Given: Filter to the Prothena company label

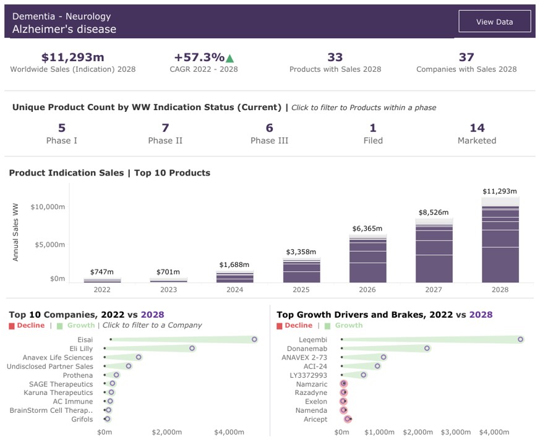Looking at the screenshot, I should tap(77, 375).
